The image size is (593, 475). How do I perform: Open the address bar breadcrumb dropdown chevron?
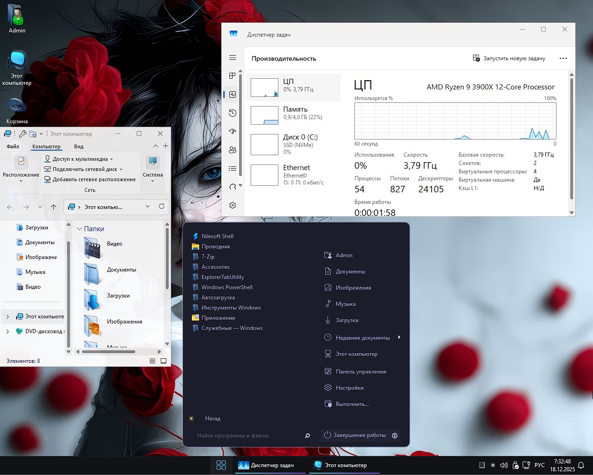click(x=147, y=207)
